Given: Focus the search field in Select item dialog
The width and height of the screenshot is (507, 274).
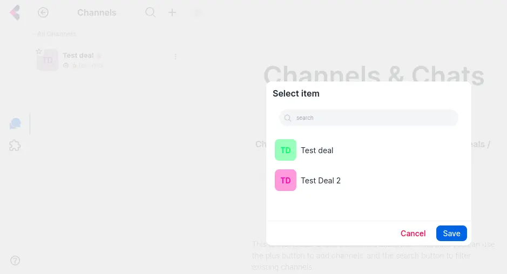Looking at the screenshot, I should pos(373,118).
